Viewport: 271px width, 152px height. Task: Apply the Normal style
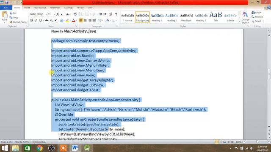point(127,17)
